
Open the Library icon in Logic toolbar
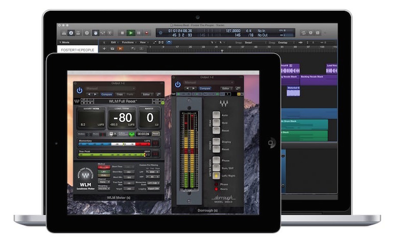coord(64,33)
